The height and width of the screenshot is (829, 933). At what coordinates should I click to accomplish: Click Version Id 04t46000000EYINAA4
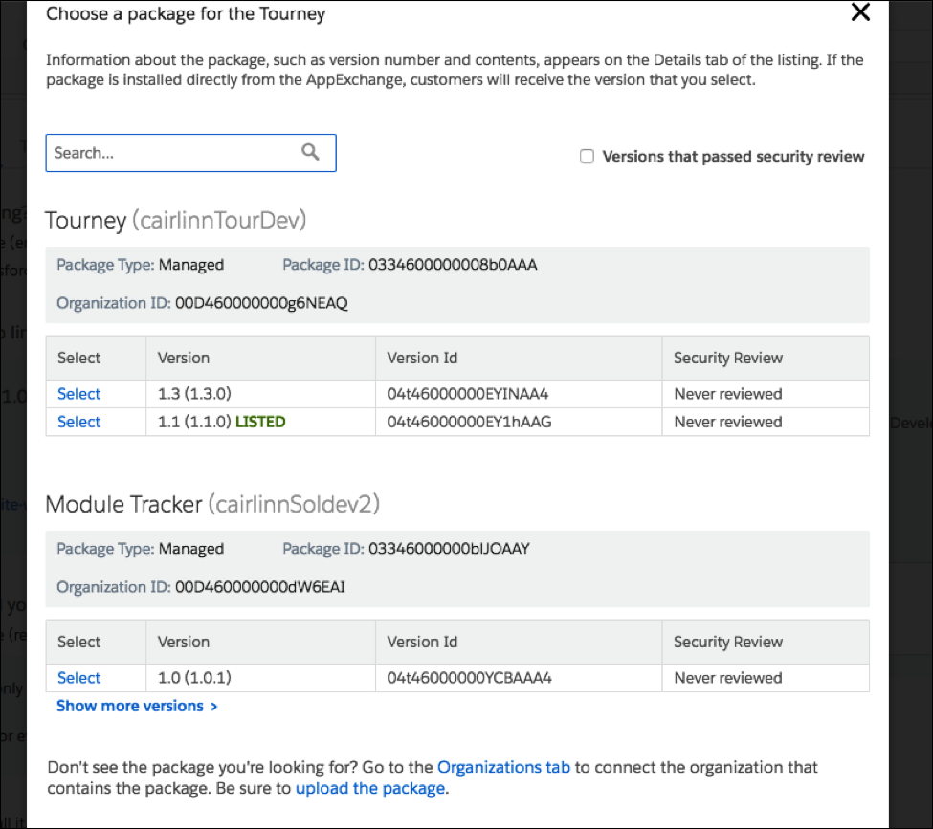tap(468, 394)
